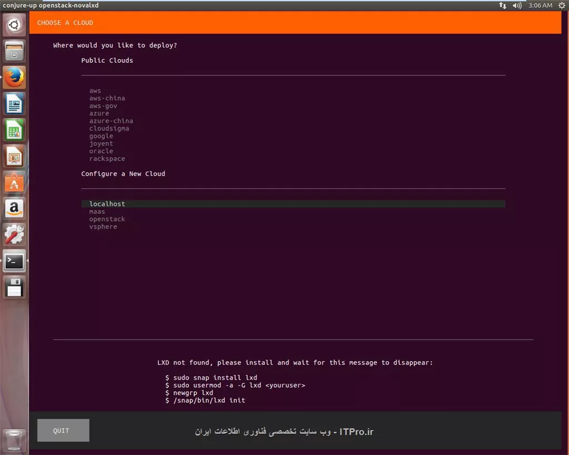
Task: Click the 'newgrp lxd' command line
Action: pyautogui.click(x=189, y=393)
